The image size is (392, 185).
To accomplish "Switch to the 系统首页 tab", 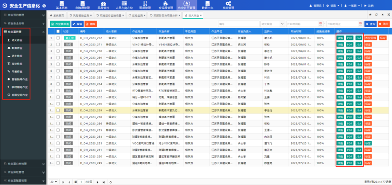I will 57,15.
